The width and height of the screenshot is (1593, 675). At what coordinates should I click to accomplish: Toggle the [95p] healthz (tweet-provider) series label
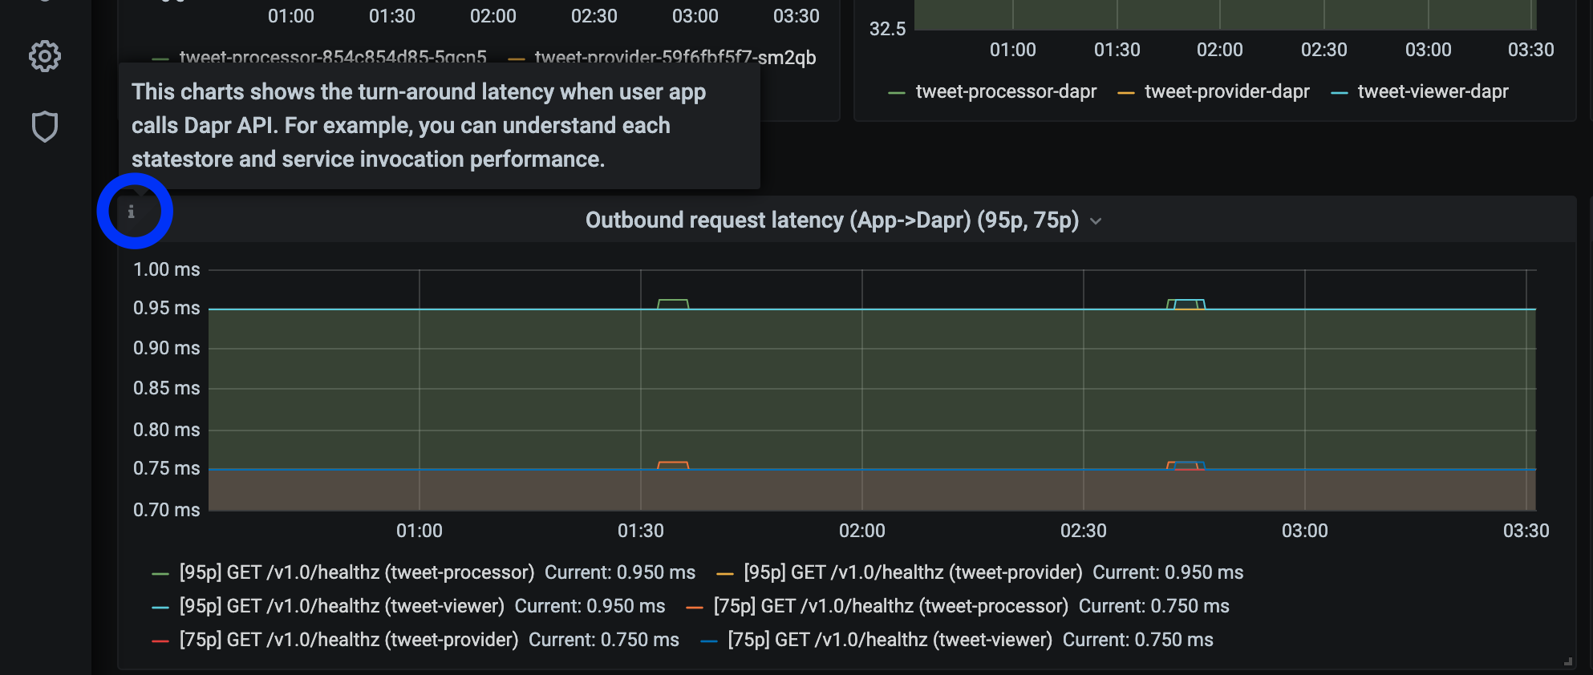(x=913, y=572)
